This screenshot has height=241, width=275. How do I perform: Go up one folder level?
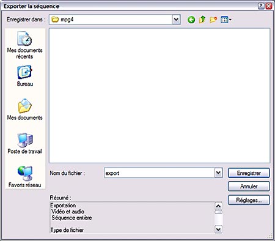[202, 20]
